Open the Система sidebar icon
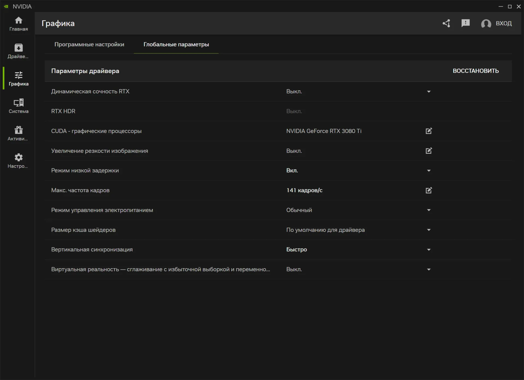 point(19,102)
